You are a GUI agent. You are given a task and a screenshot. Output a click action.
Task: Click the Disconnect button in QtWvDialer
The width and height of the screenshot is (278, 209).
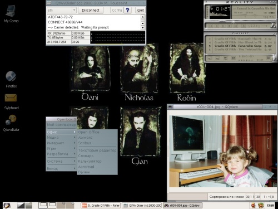click(x=91, y=10)
